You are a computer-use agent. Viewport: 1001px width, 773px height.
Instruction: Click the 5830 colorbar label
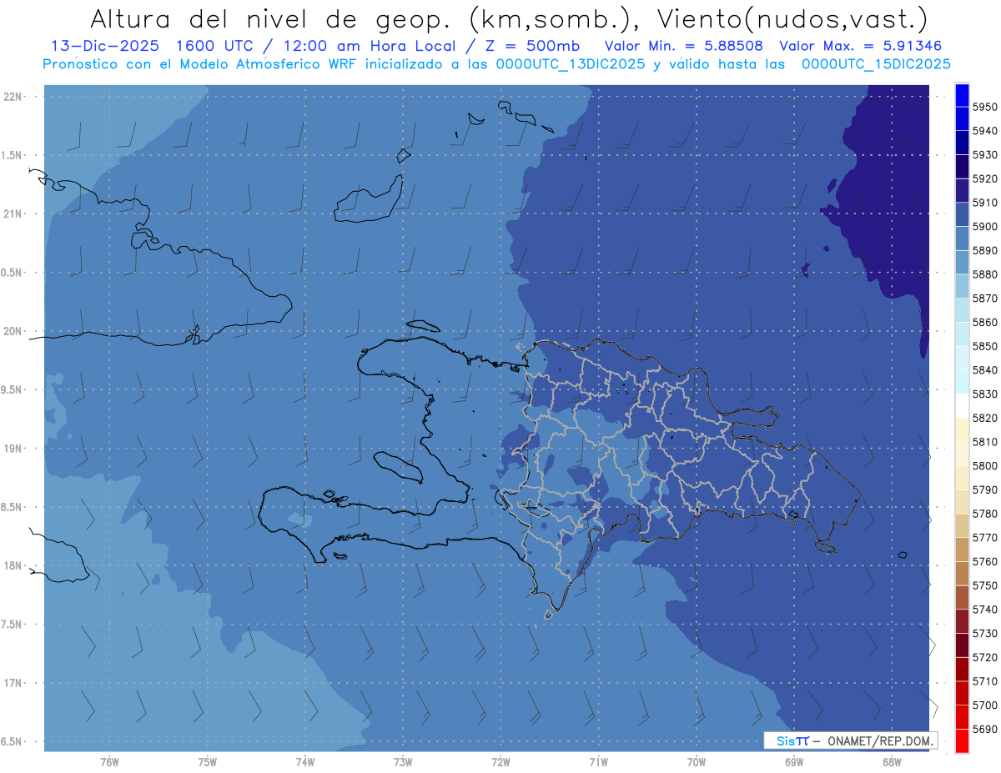[984, 394]
